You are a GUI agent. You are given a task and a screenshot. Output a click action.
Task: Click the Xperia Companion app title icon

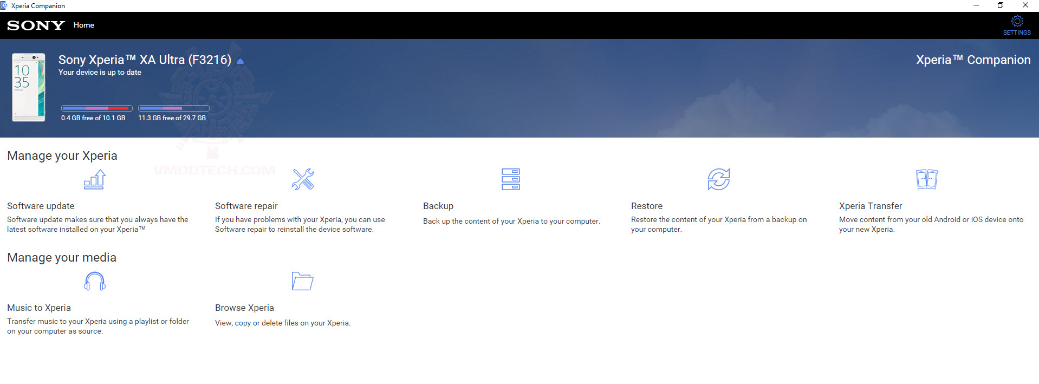pos(4,5)
